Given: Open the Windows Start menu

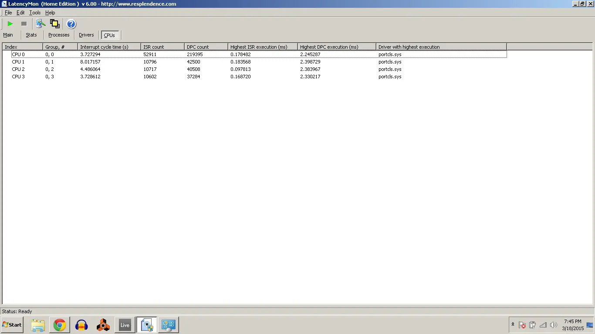Looking at the screenshot, I should [x=12, y=325].
